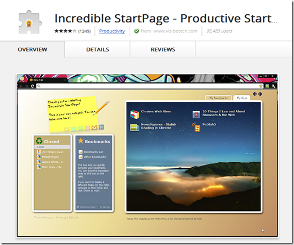The width and height of the screenshot is (294, 245).
Task: Pick the light blue note color swatch
Action: pos(73,129)
